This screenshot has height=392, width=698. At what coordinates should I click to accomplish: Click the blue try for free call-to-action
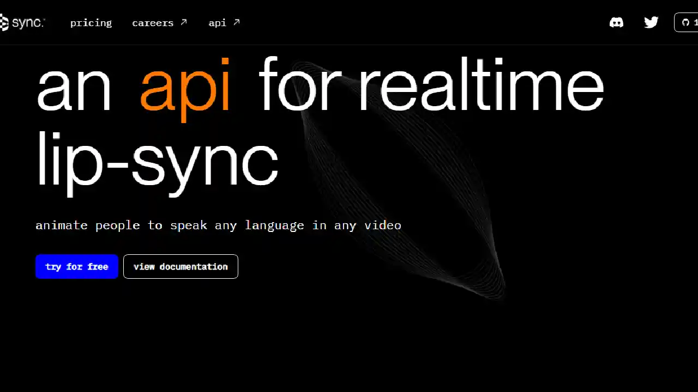pyautogui.click(x=77, y=266)
